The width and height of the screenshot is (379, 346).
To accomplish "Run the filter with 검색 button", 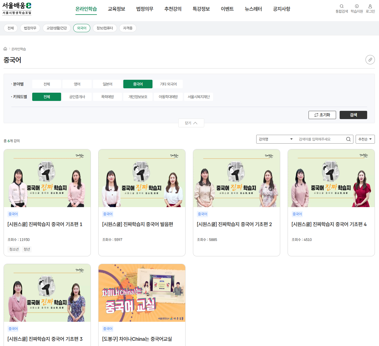I will 353,115.
